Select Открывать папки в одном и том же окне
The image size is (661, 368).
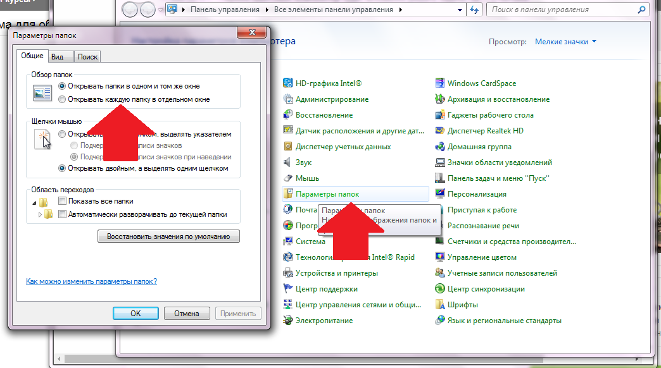[62, 86]
